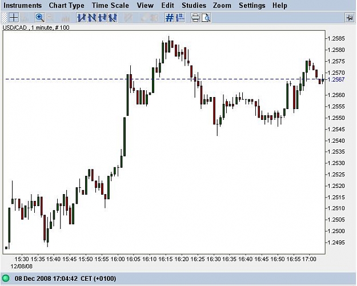This screenshot has width=357, height=286.
Task: Click the 16:30 time axis label
Action: (214, 259)
